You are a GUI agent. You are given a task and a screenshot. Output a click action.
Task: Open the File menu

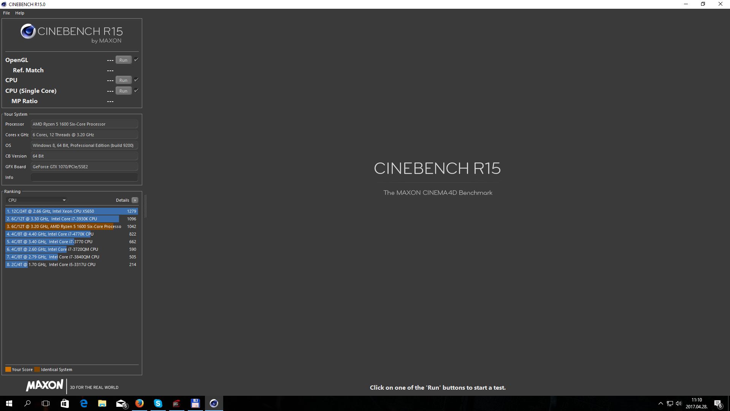click(x=6, y=13)
